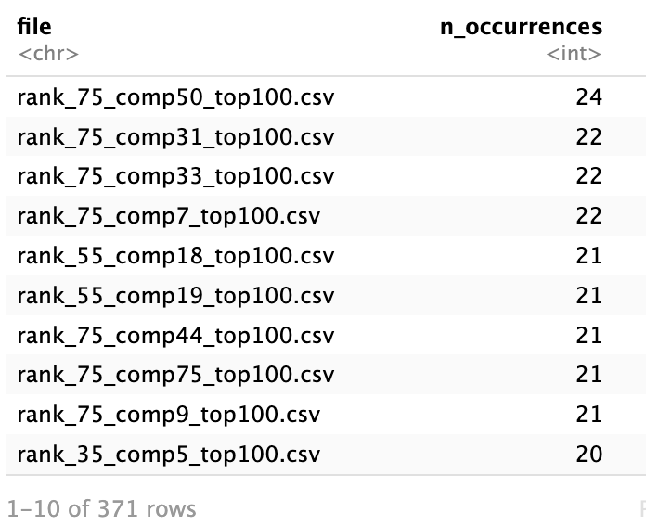
Task: Click the <chr> type label
Action: [48, 54]
